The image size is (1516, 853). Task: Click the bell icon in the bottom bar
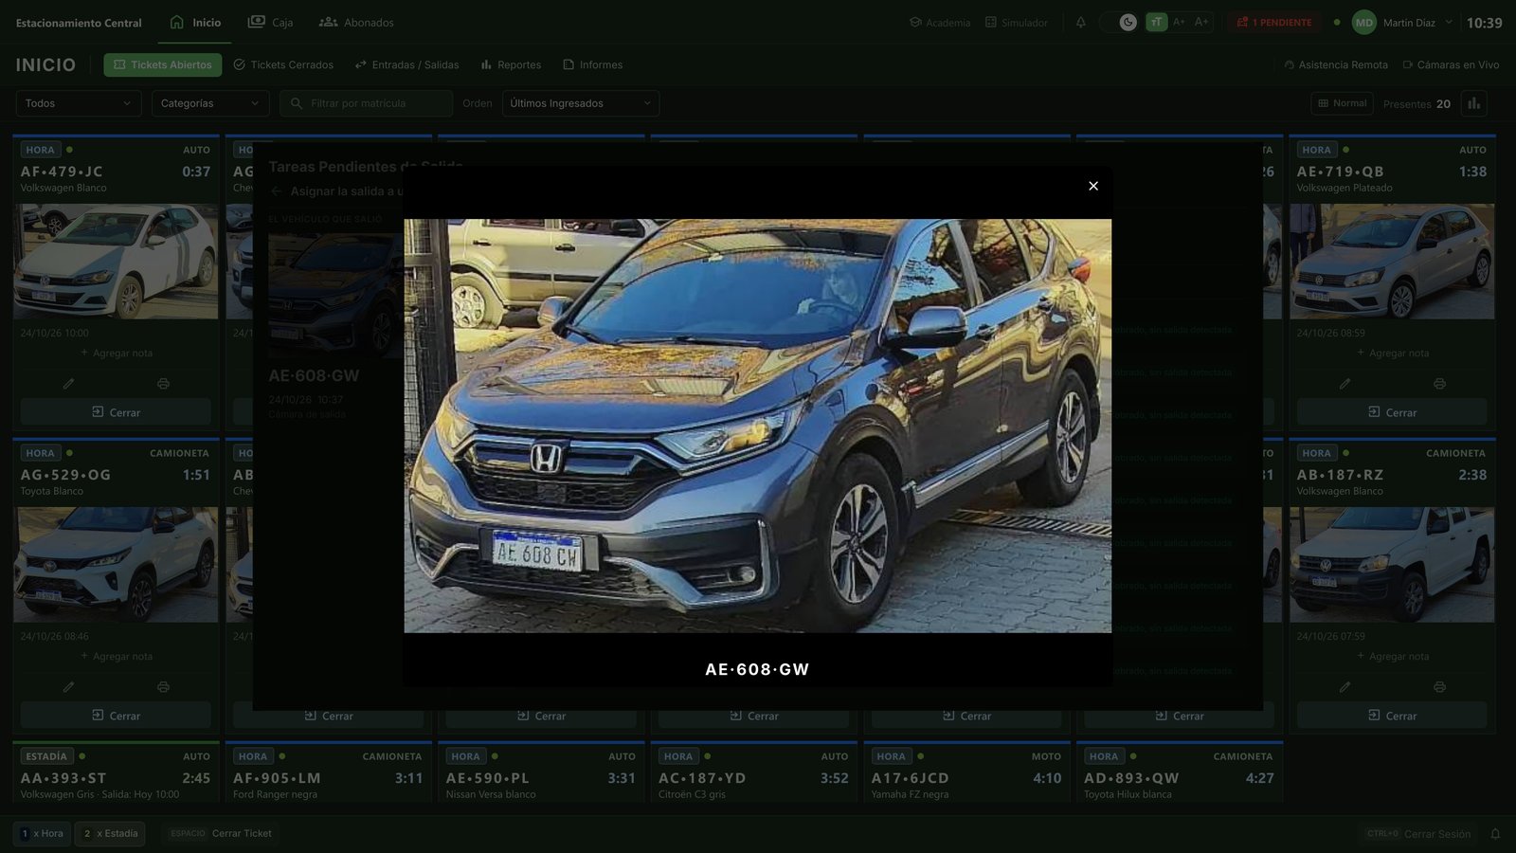1495,834
